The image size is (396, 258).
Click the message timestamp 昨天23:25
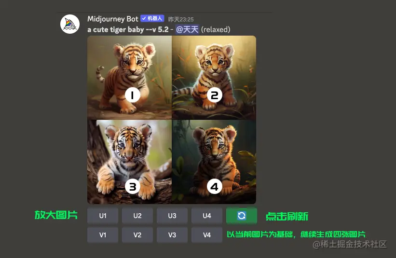click(181, 19)
